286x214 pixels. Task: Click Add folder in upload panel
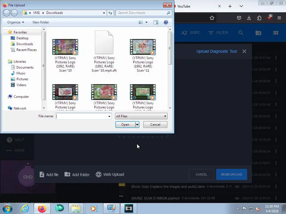click(77, 174)
